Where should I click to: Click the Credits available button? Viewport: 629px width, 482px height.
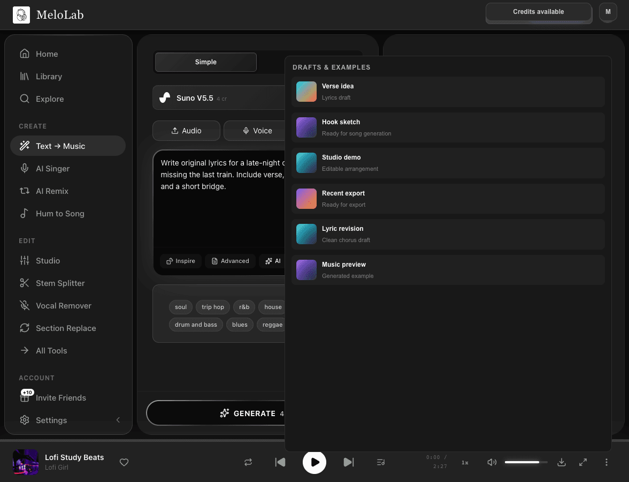(x=538, y=12)
